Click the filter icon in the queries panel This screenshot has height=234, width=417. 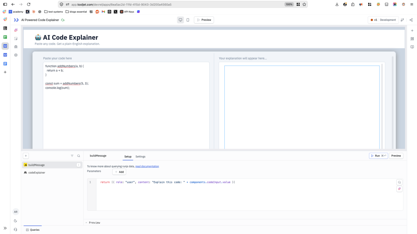point(72,156)
